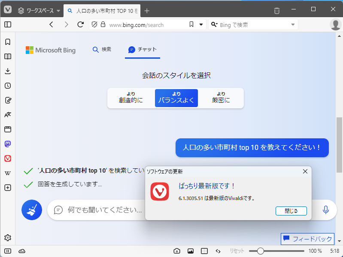Open the Wikipedia web panel
The width and height of the screenshot is (343, 257).
[8, 173]
